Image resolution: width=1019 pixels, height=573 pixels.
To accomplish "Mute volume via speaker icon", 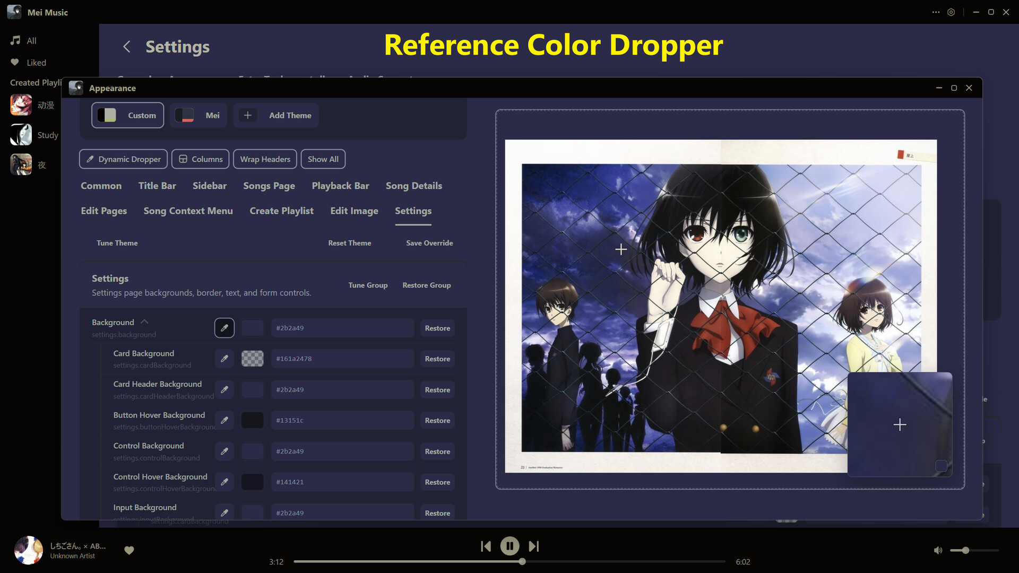I will click(x=938, y=550).
